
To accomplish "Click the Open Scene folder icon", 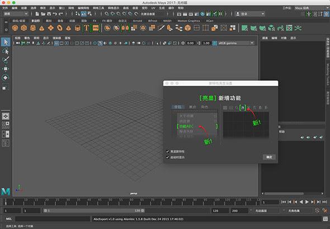I will pyautogui.click(x=43, y=14).
